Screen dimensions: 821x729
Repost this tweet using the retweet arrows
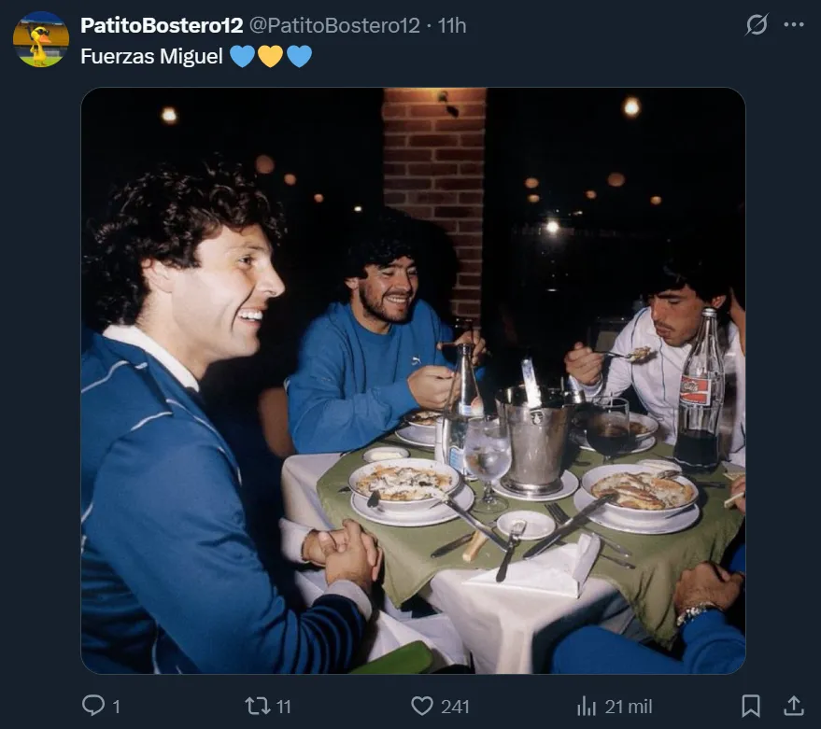pos(257,706)
